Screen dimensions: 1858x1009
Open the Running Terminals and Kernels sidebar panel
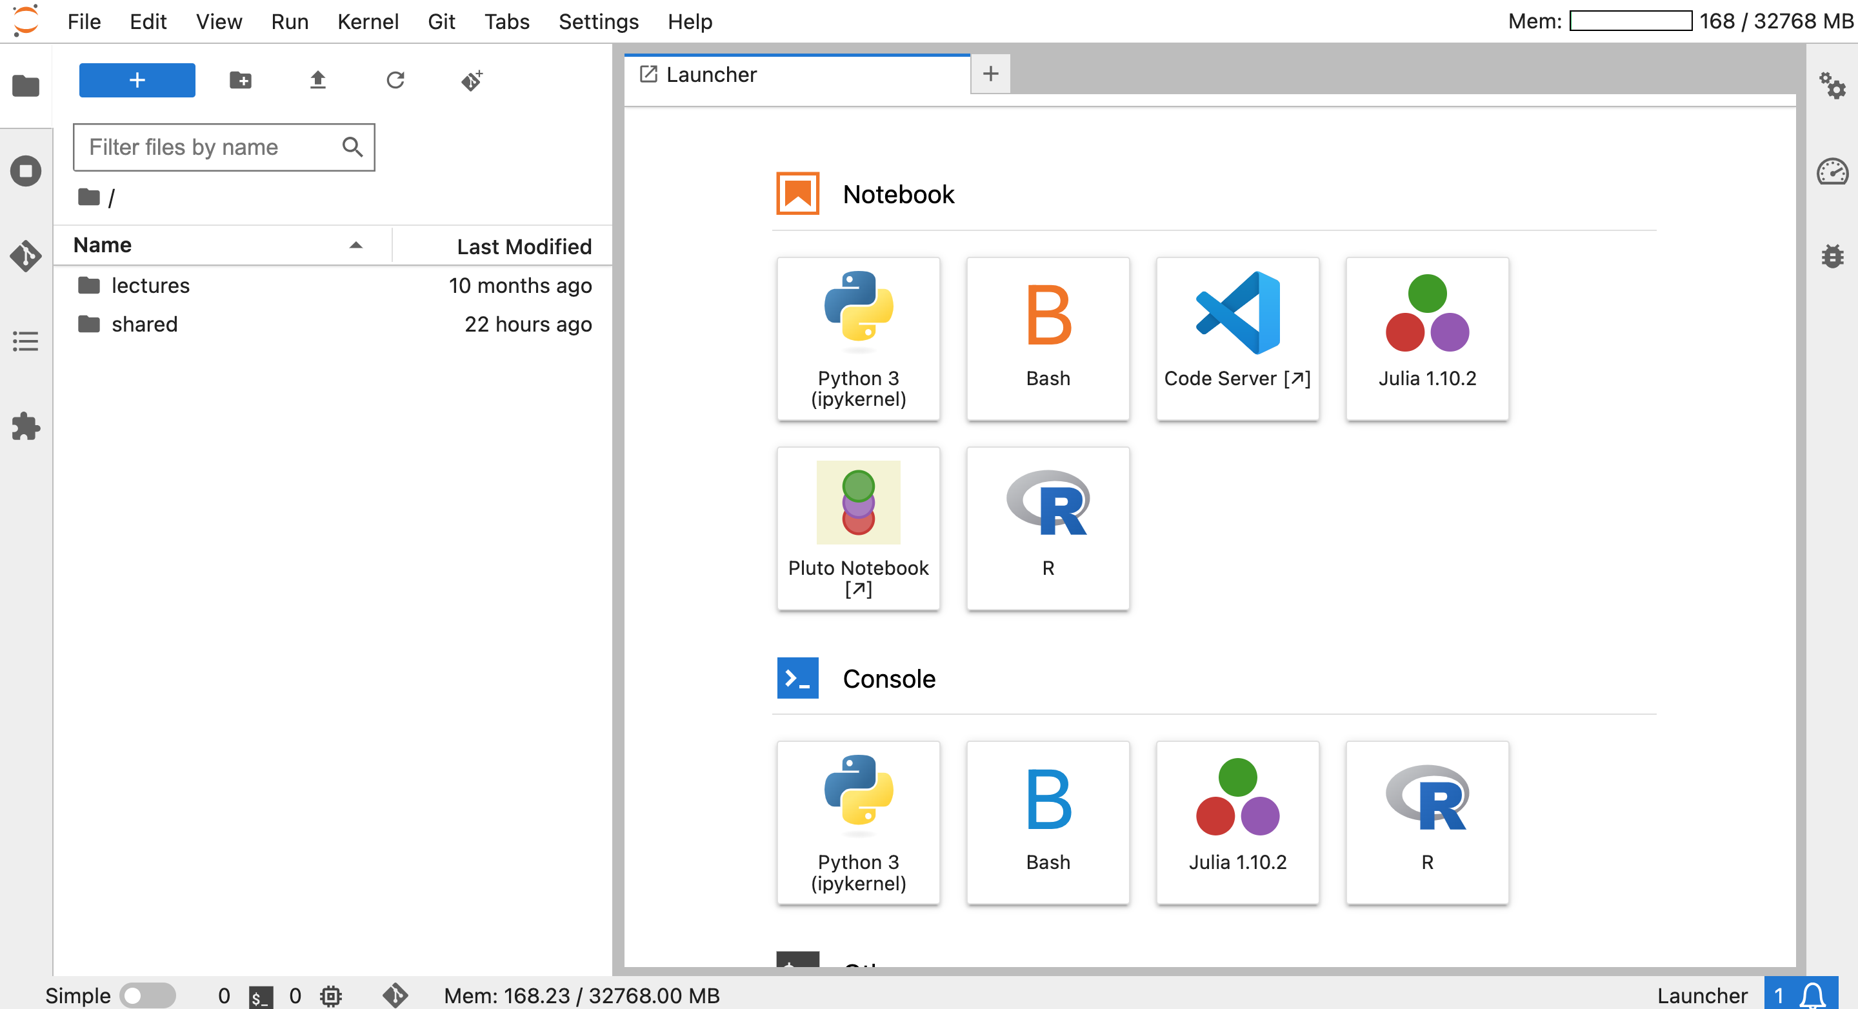(x=26, y=171)
